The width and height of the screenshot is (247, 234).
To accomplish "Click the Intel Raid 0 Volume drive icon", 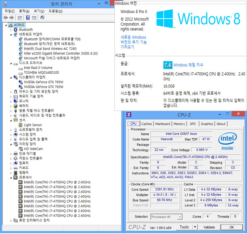I will (21, 68).
